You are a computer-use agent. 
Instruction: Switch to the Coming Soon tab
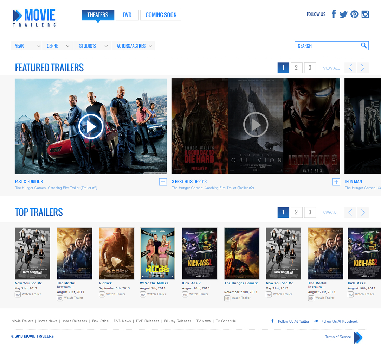tap(161, 15)
